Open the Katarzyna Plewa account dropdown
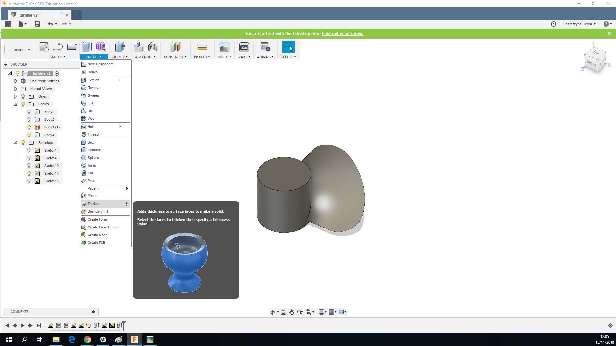Image resolution: width=616 pixels, height=346 pixels. tap(580, 24)
